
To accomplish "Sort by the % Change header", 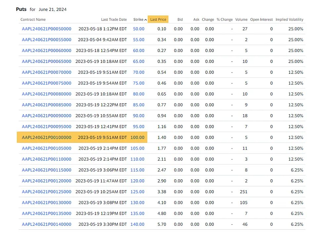I will [x=225, y=20].
